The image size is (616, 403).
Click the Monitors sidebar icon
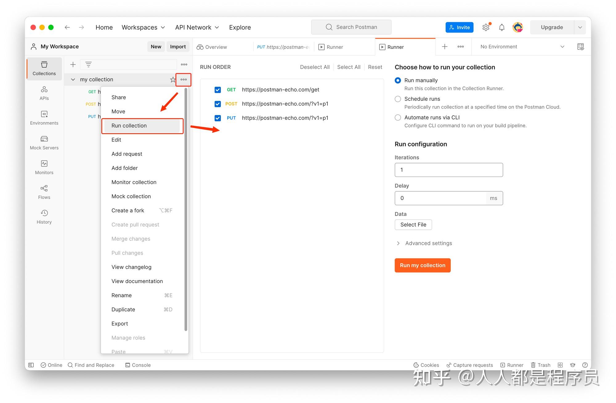tap(44, 167)
